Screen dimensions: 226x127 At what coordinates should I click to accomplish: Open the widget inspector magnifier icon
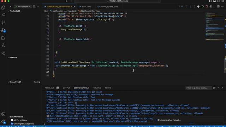tap(211, 6)
